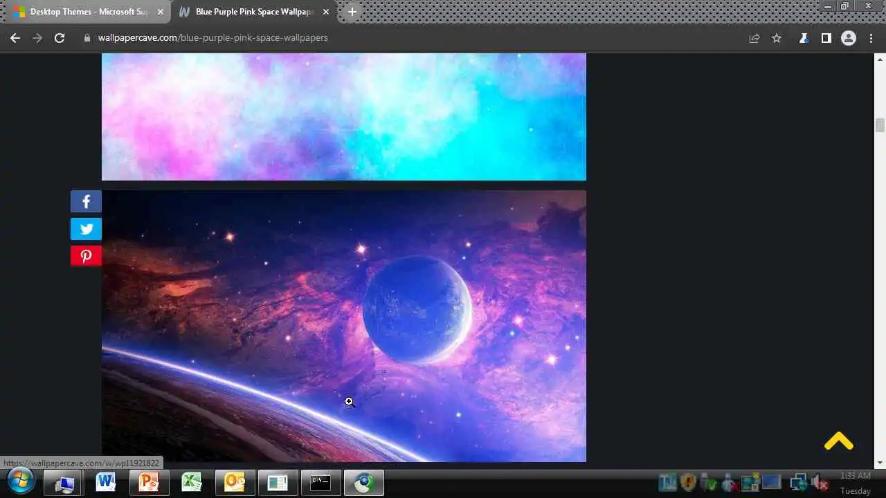Open the Chrome extensions flask icon
886x498 pixels.
(x=804, y=38)
